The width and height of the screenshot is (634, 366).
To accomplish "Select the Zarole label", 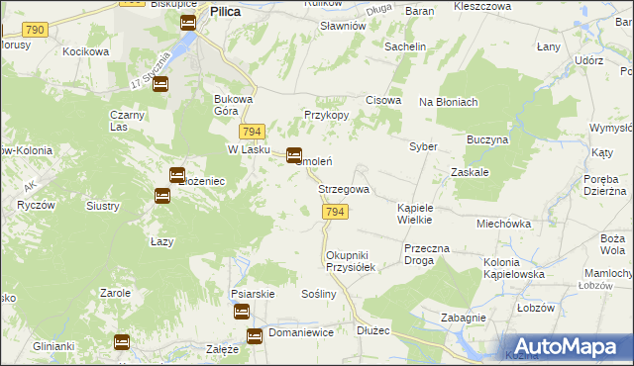I will click(x=115, y=293).
